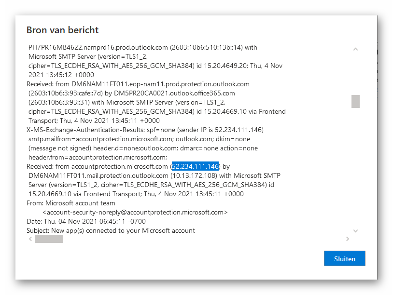Click the header.from=accountprotection.microsoft.com text
This screenshot has height=295, width=393.
pyautogui.click(x=98, y=157)
